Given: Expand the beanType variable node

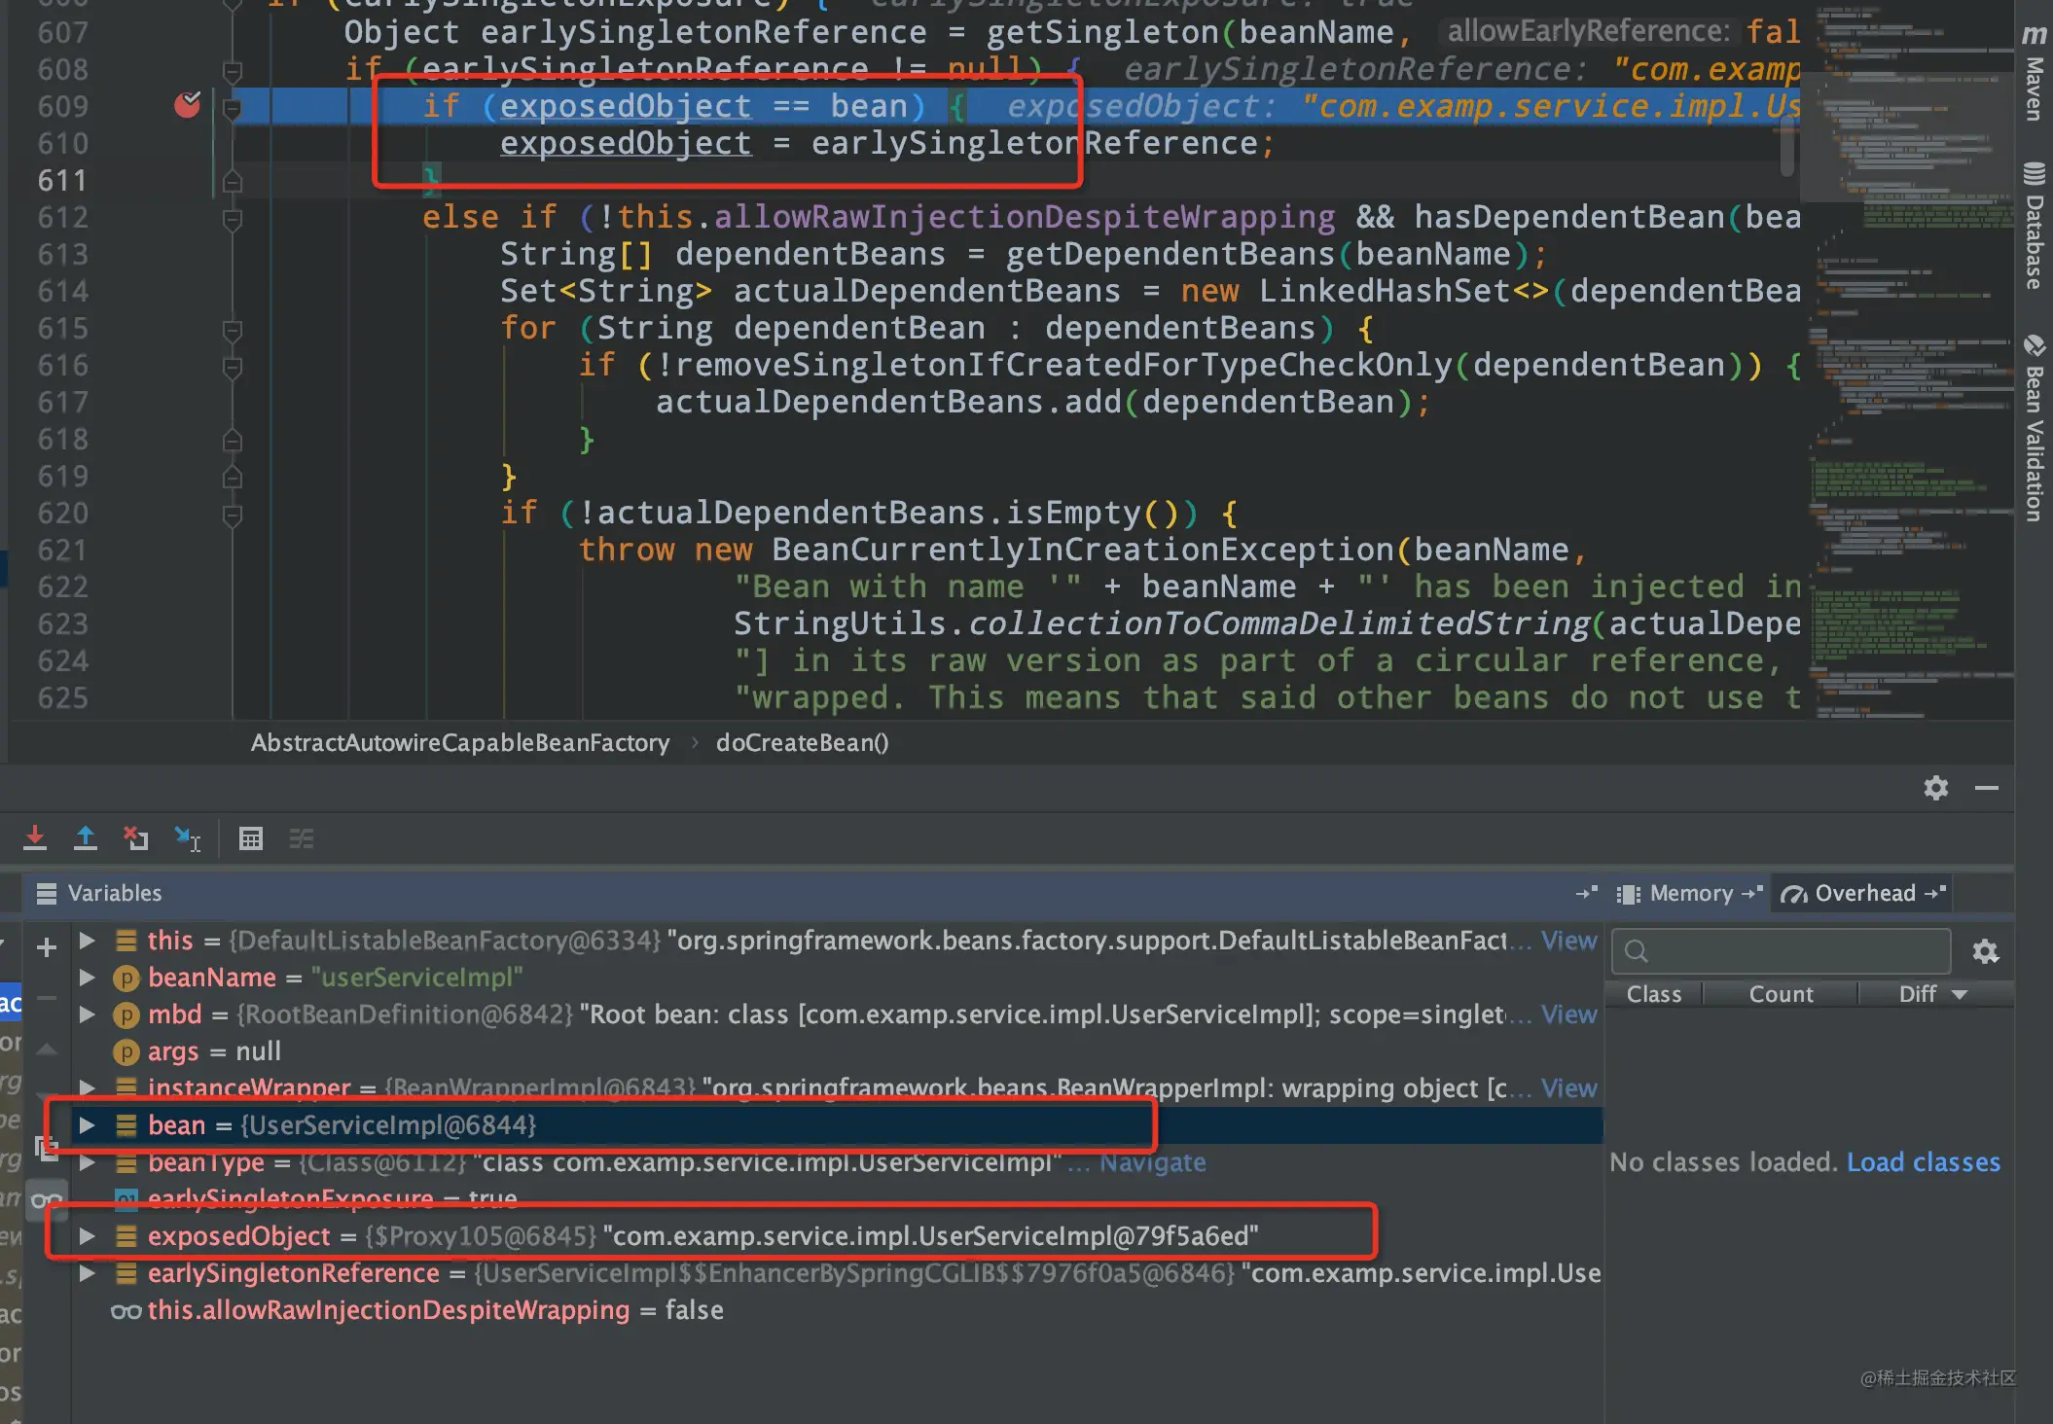Looking at the screenshot, I should [x=87, y=1161].
